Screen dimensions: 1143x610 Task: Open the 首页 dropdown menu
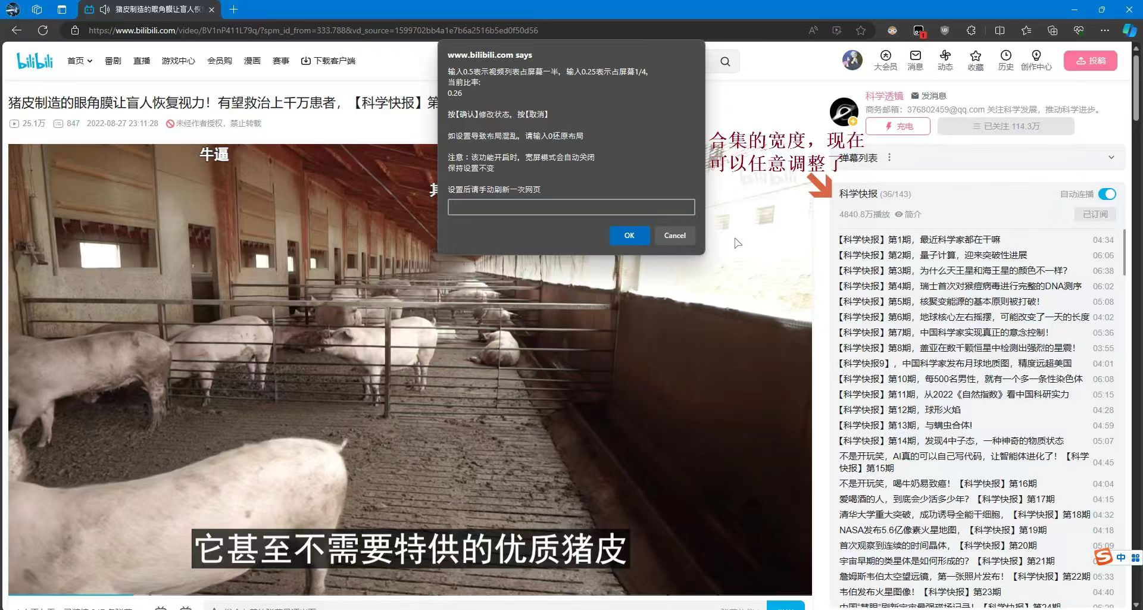[80, 61]
